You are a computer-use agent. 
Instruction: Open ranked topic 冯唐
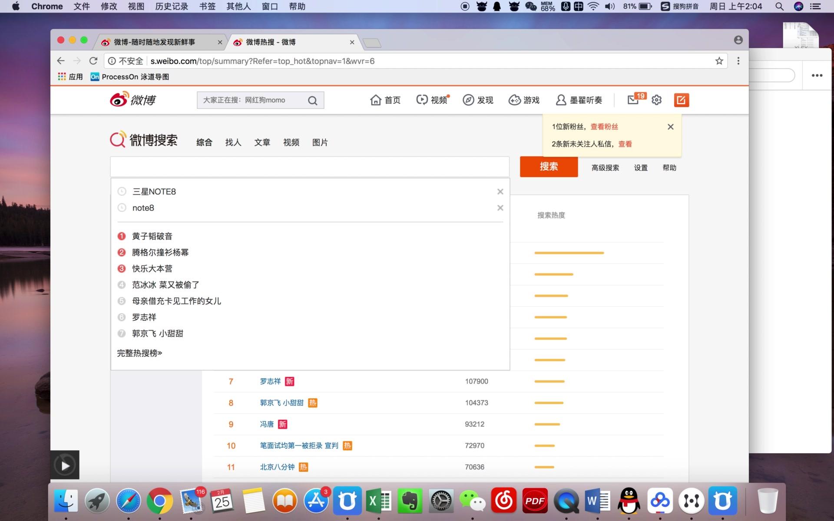(x=267, y=424)
